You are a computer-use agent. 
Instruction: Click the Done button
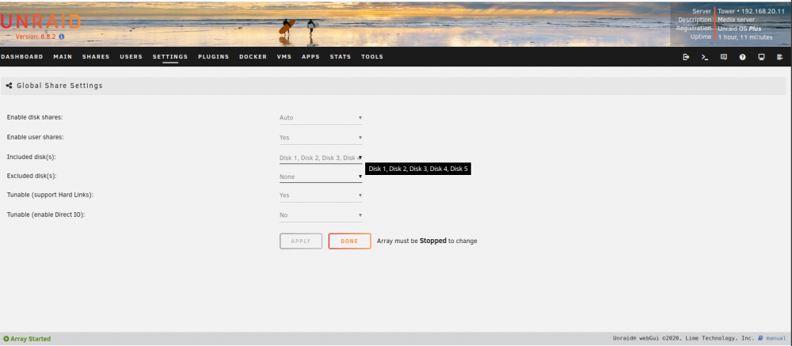pyautogui.click(x=349, y=241)
